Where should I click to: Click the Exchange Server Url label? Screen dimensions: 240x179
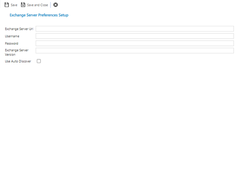pyautogui.click(x=19, y=29)
